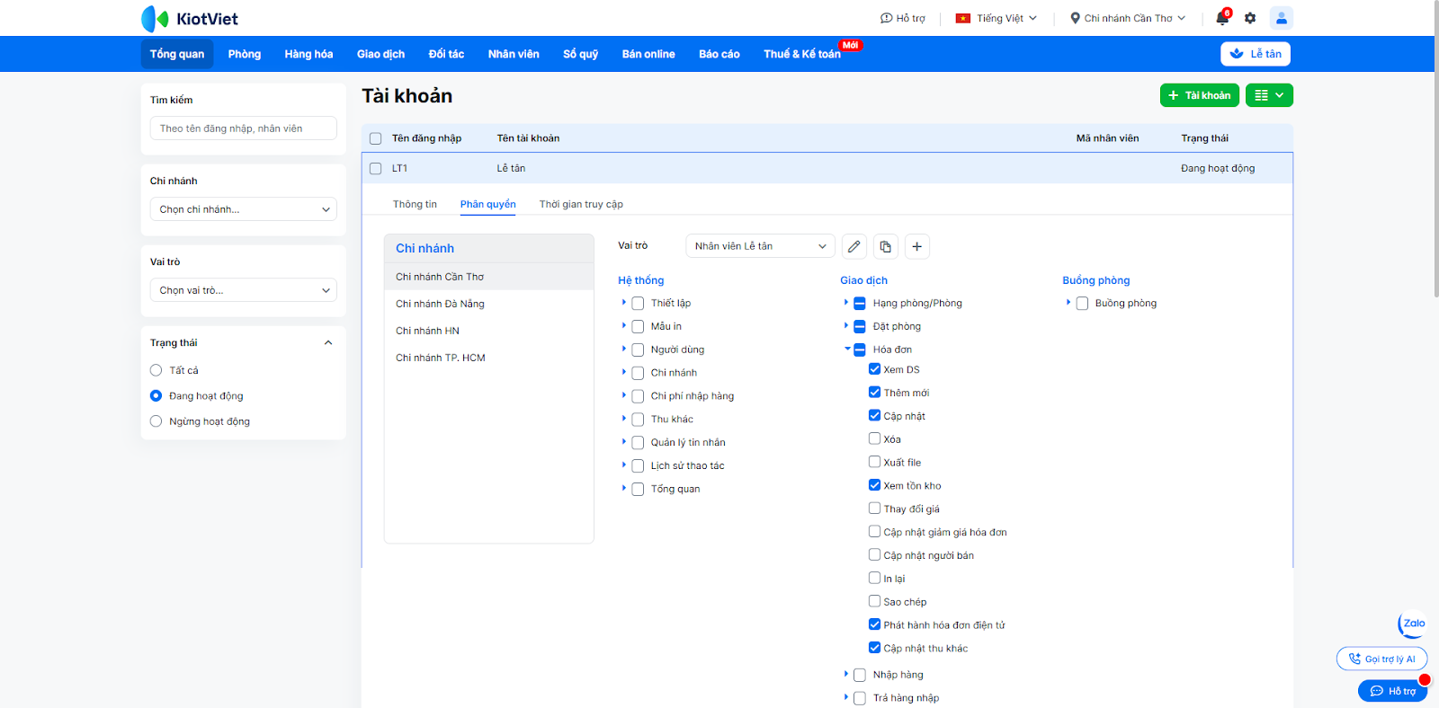Open the Giao dịch menu

pyautogui.click(x=380, y=54)
